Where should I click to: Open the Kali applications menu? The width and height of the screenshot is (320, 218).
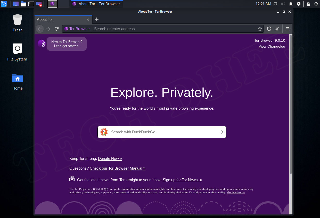(4, 4)
